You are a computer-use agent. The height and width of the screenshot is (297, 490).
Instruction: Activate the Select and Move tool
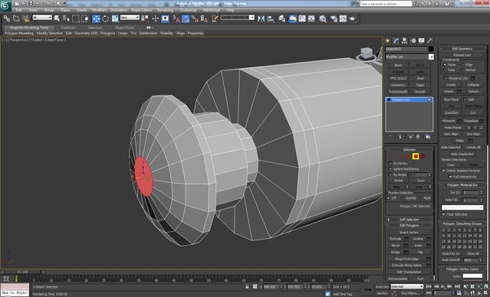click(x=97, y=18)
